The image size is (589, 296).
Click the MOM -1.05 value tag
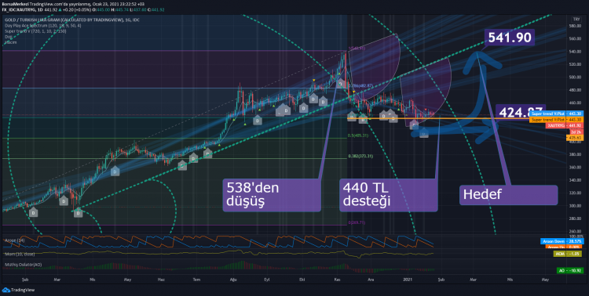567,254
